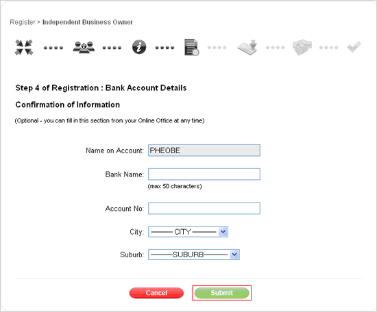377x312 pixels.
Task: Click the Register breadcrumb link
Action: click(23, 22)
